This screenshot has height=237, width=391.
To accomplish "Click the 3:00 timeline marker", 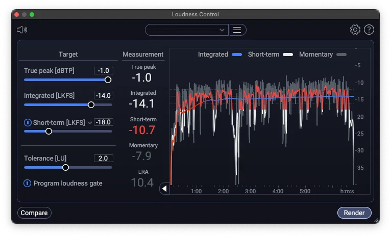I will pos(250,191).
